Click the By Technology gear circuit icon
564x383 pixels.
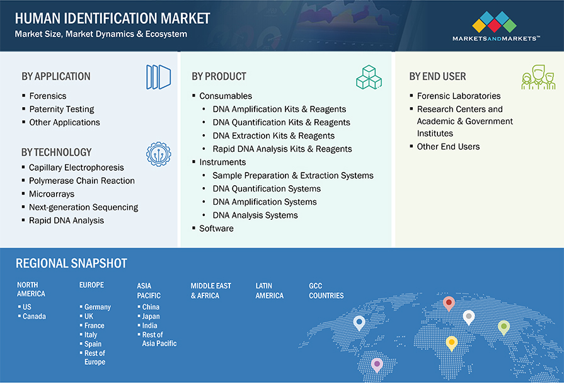(x=158, y=154)
